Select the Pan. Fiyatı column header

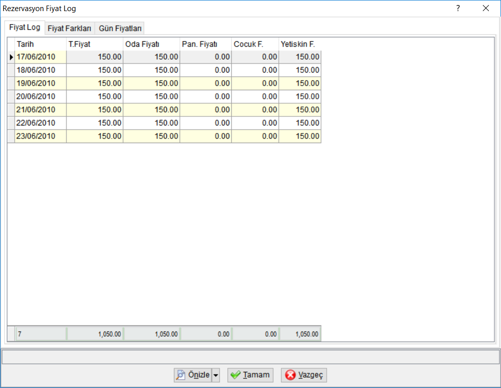[206, 44]
